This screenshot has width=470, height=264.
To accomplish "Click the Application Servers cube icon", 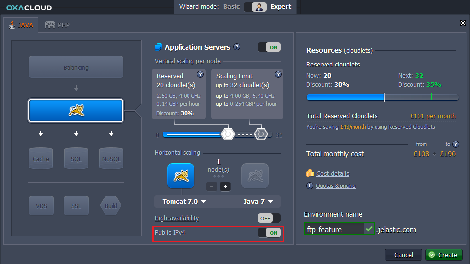I will pyautogui.click(x=158, y=47).
